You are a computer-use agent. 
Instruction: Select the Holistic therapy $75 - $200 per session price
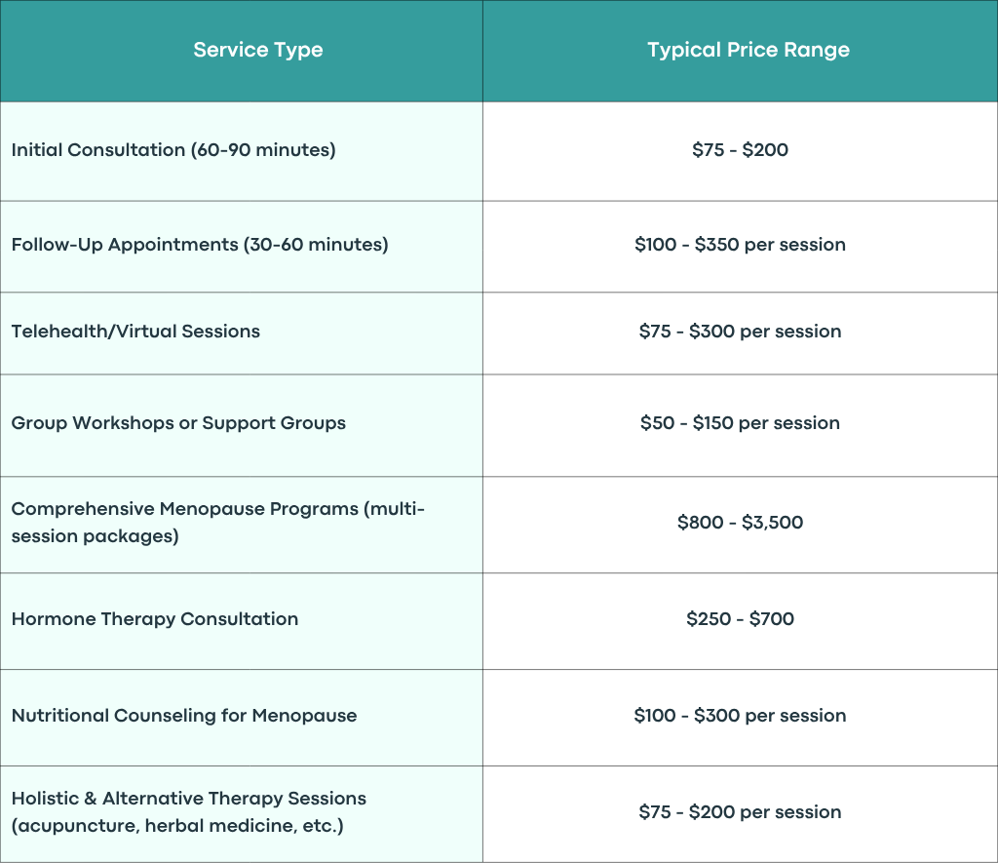[x=741, y=812]
